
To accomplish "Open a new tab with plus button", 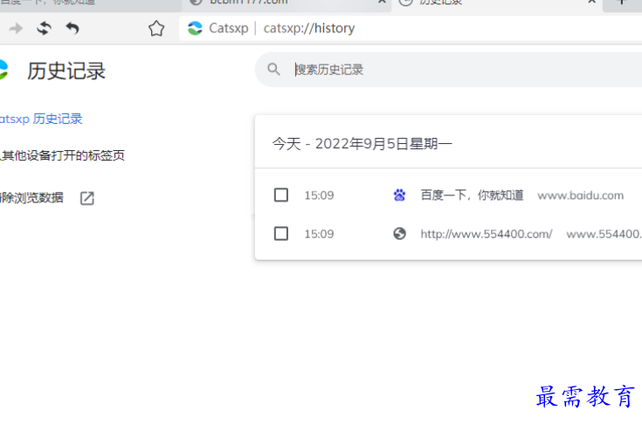I will [622, 3].
